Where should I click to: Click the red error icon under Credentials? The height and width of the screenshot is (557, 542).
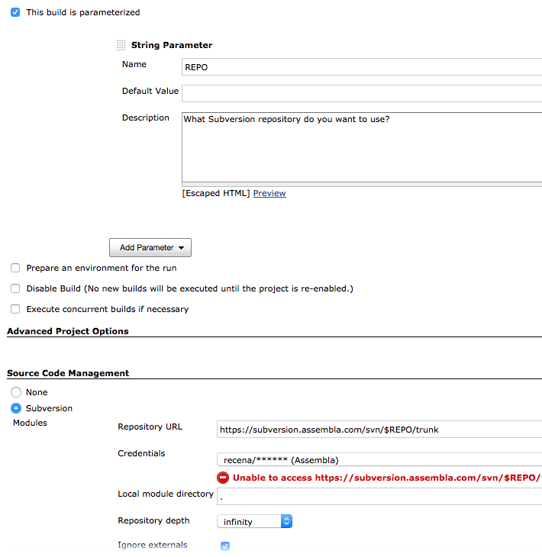223,478
